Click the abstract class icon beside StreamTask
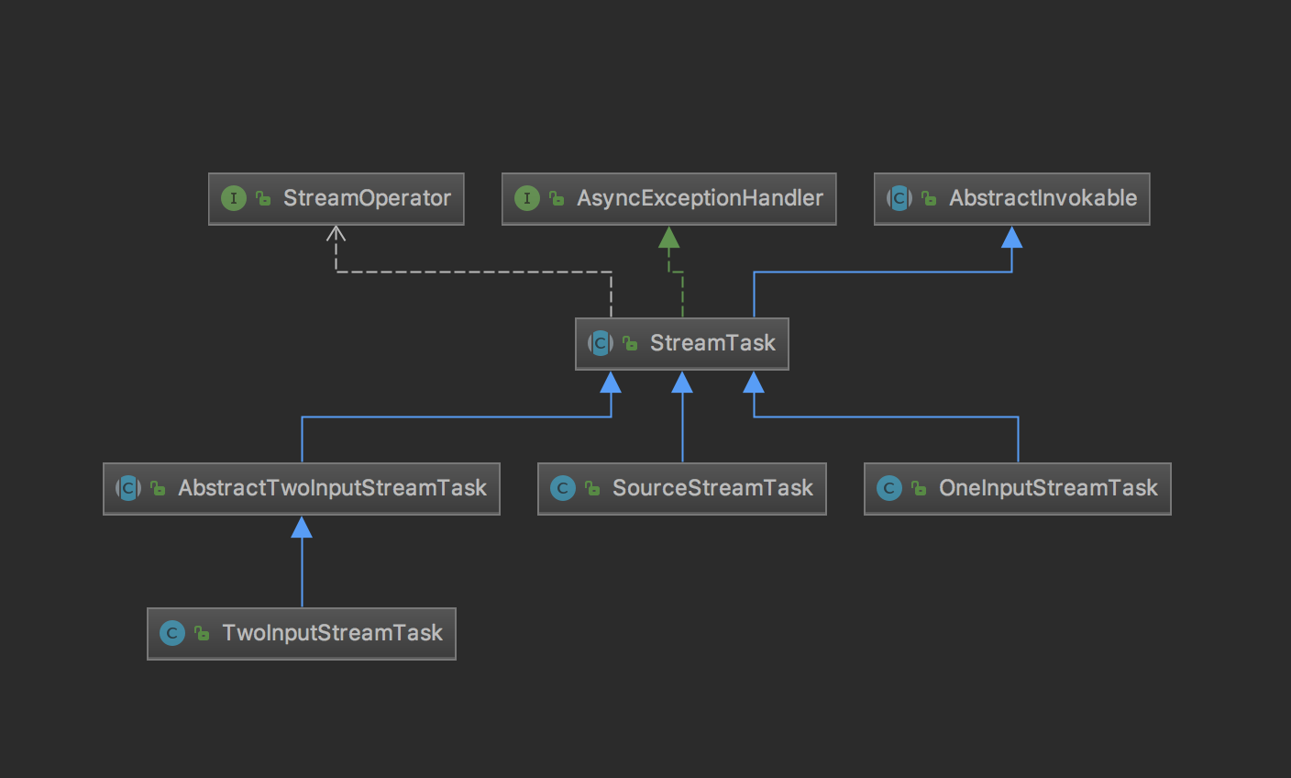The width and height of the screenshot is (1291, 778). (601, 343)
